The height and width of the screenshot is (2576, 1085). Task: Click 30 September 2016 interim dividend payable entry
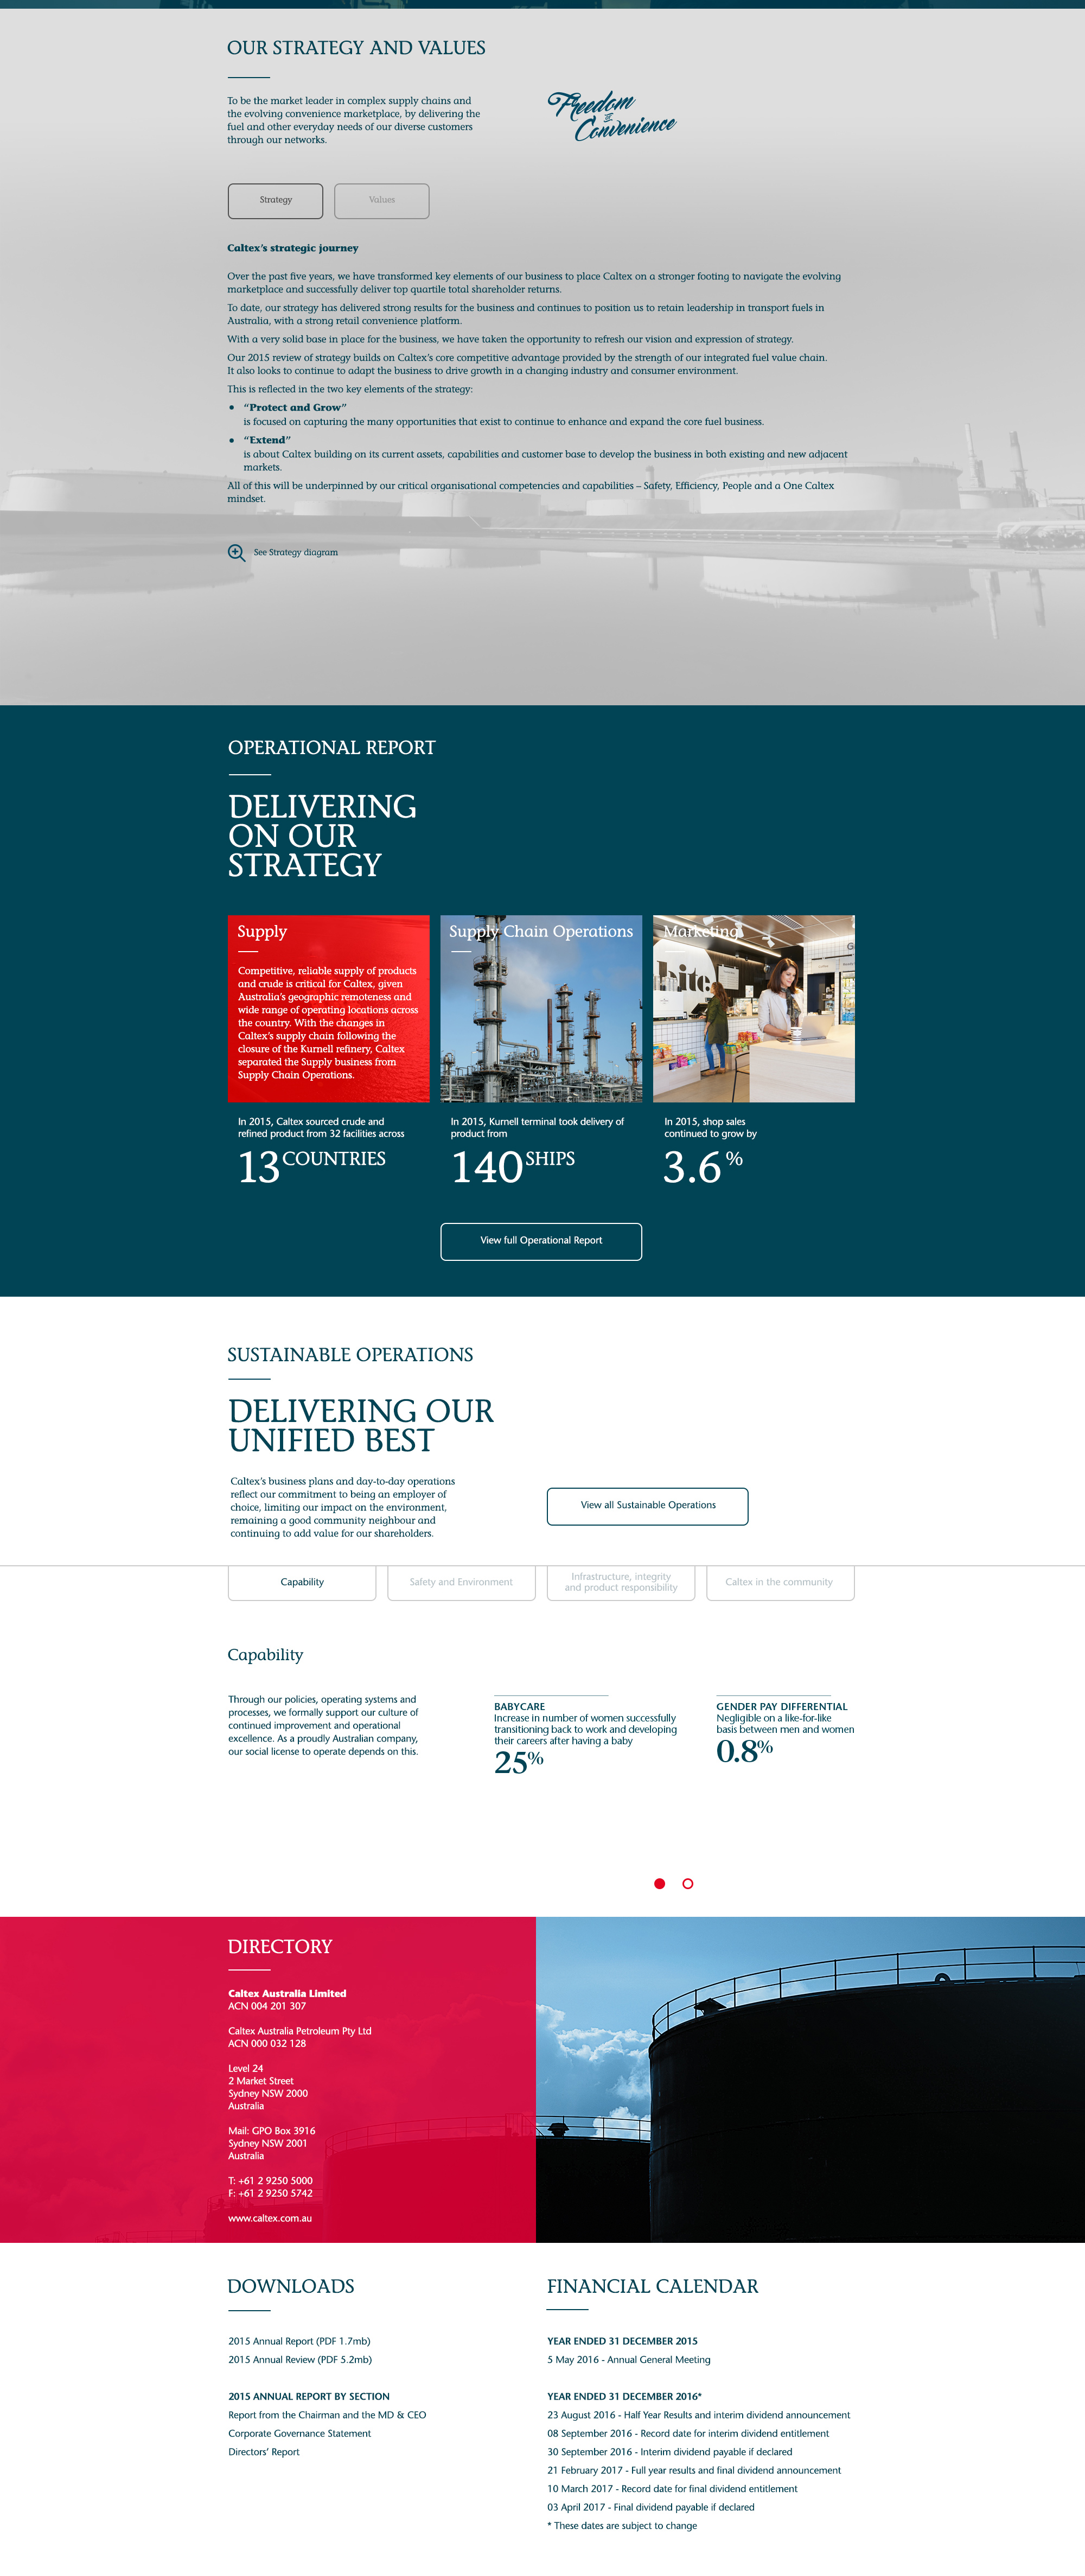[x=670, y=2452]
